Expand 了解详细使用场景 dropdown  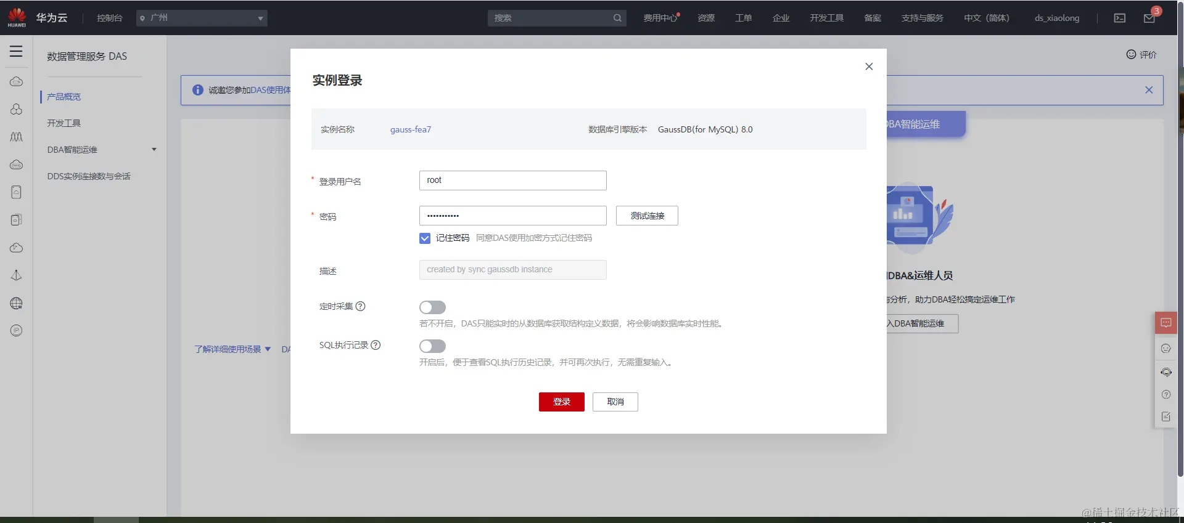pyautogui.click(x=232, y=349)
